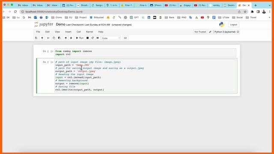Restart the kernel icon
This screenshot has height=154, width=274.
point(92,38)
